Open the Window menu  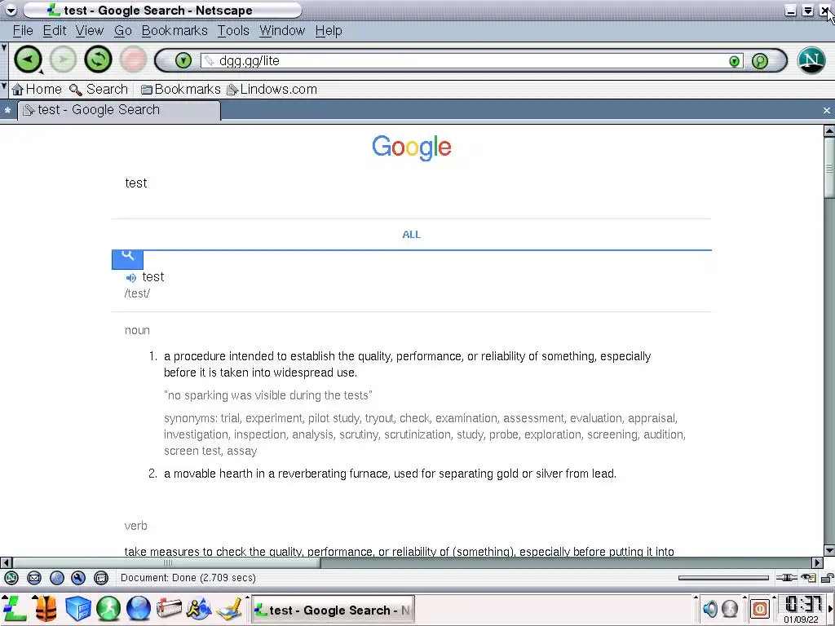(x=282, y=31)
